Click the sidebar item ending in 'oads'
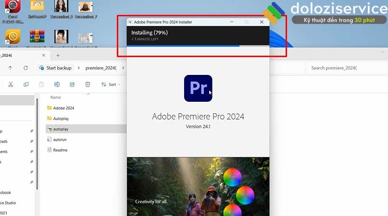The width and height of the screenshot is (388, 216). (4, 142)
